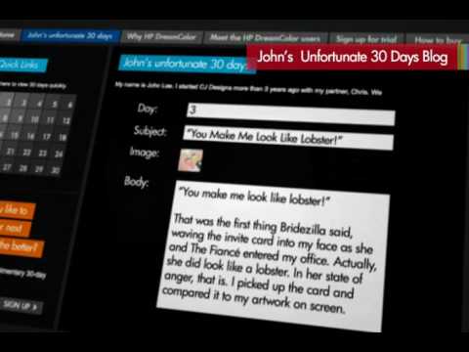Viewport: 469px width, 352px height.
Task: Open the Why HP DreamColor tab
Action: click(161, 37)
